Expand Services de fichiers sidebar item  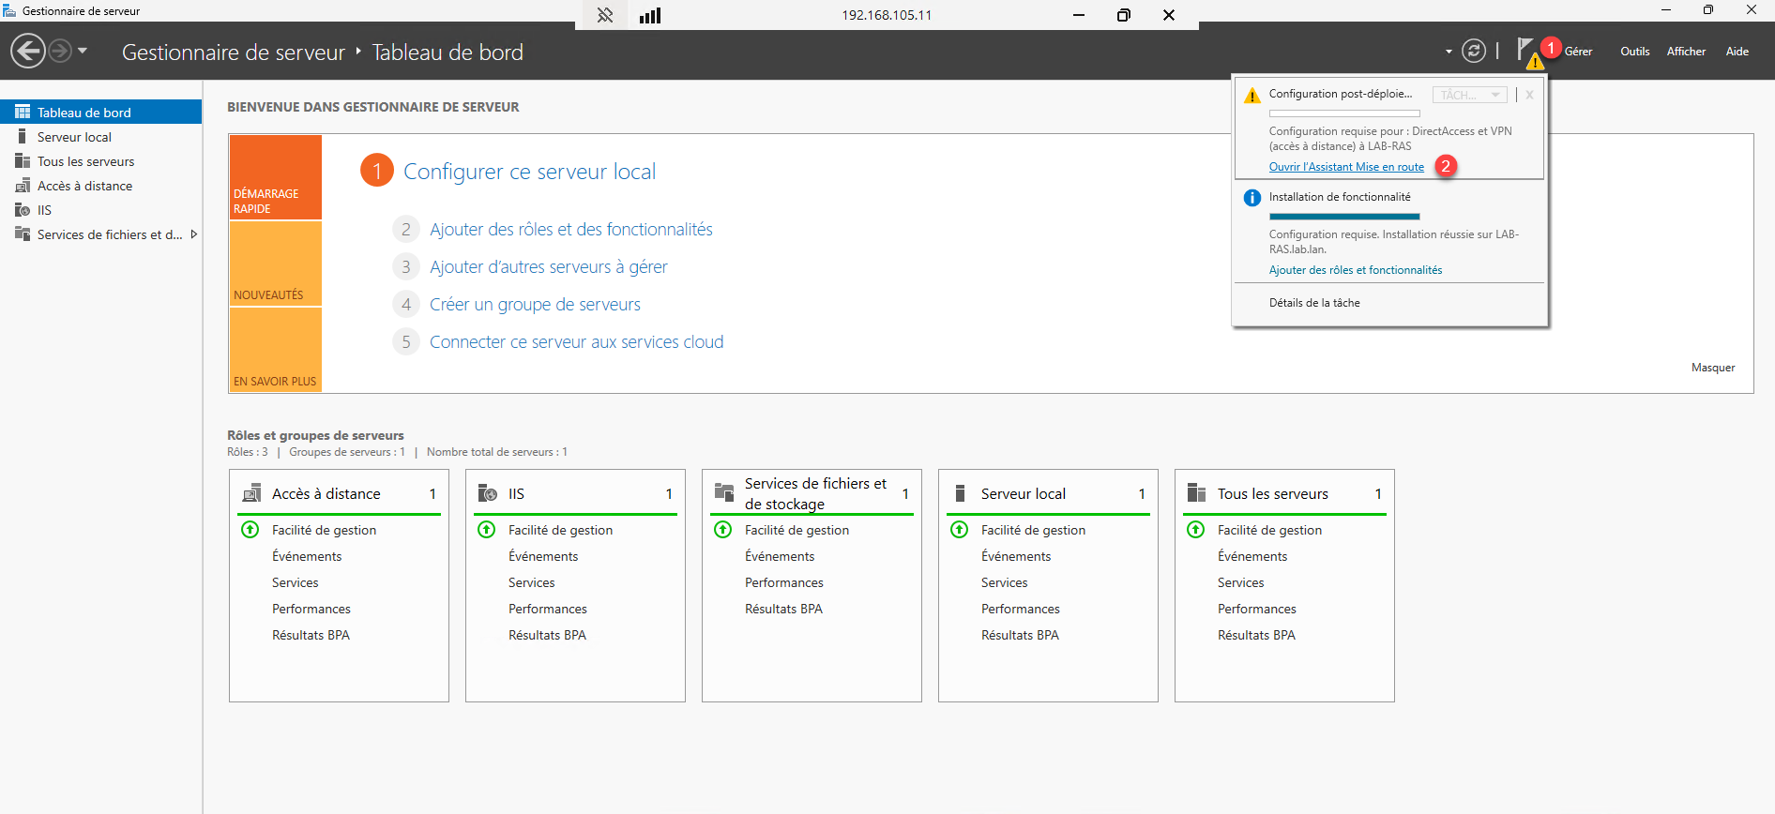(194, 234)
